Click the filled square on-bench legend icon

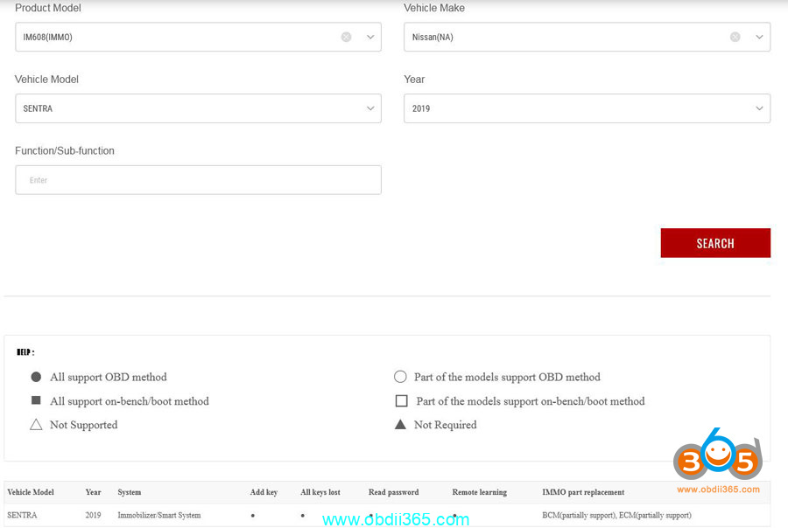click(36, 400)
